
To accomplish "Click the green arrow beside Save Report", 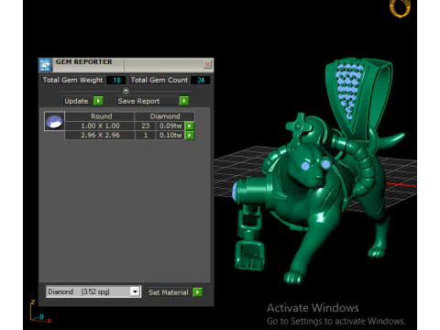I will tap(184, 101).
